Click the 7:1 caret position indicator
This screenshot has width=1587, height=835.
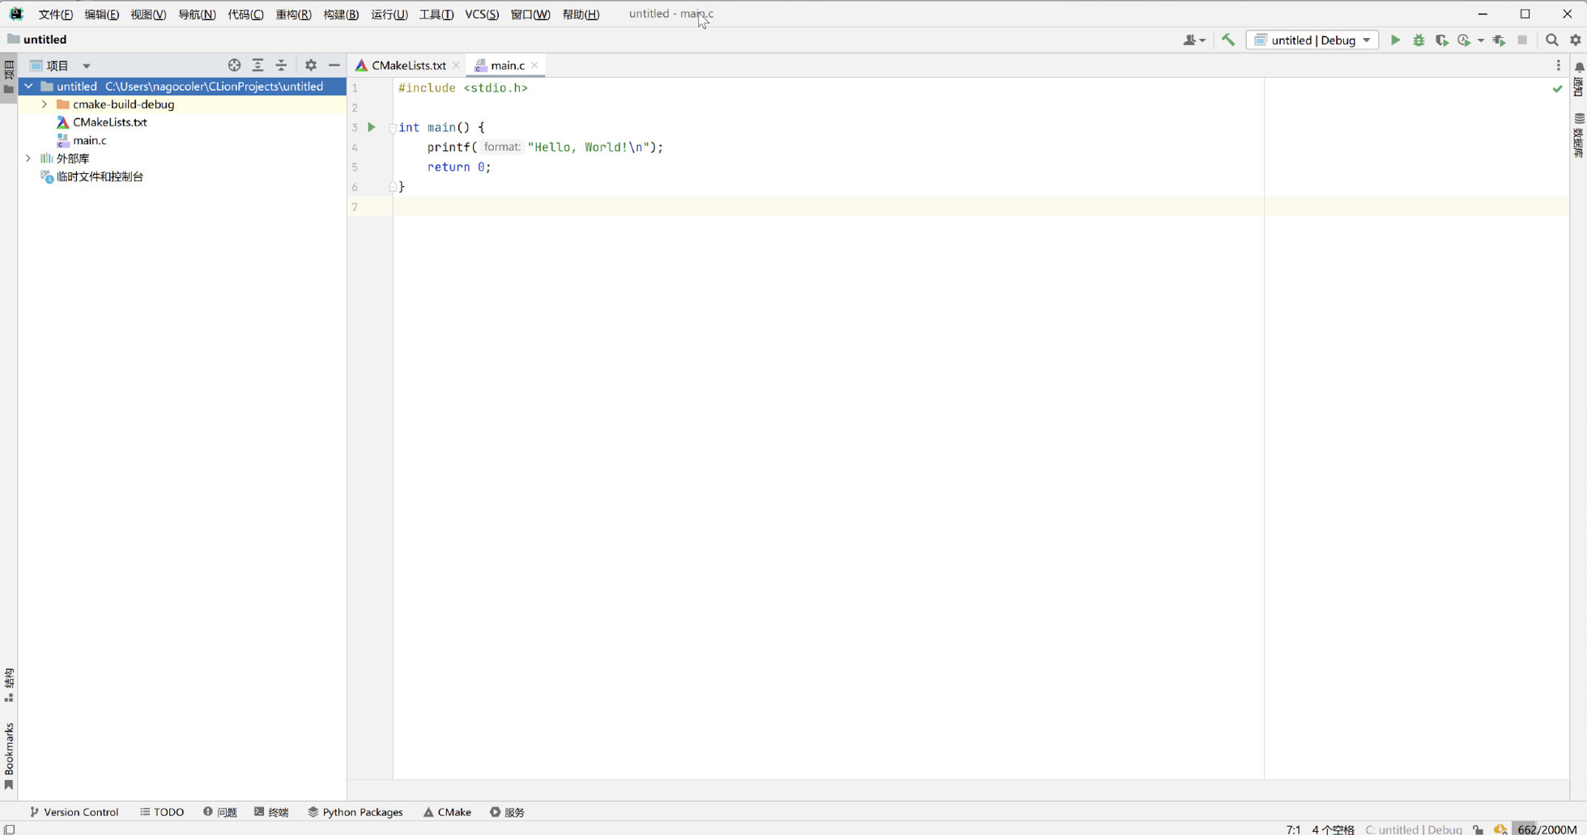[1293, 829]
